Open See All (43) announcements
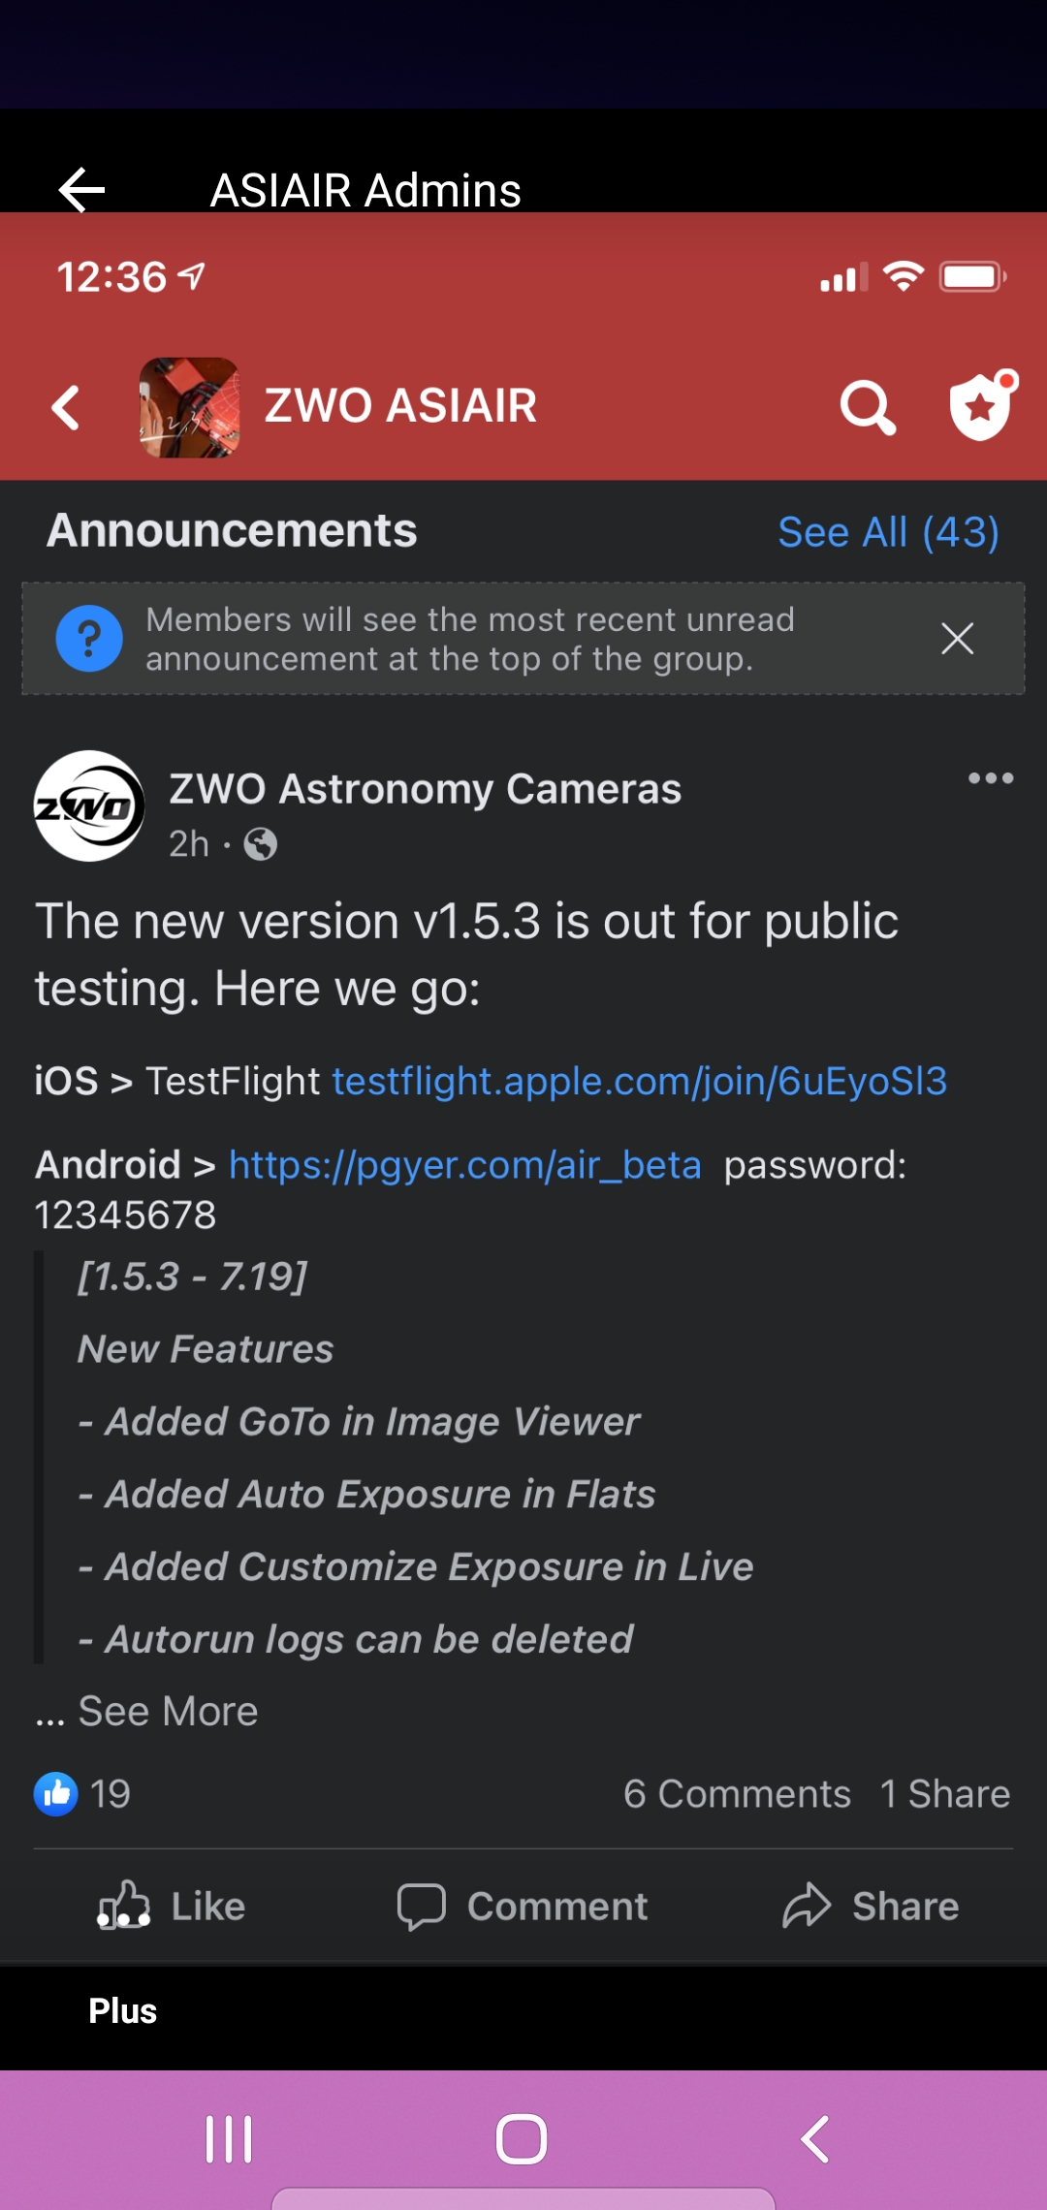 click(888, 532)
